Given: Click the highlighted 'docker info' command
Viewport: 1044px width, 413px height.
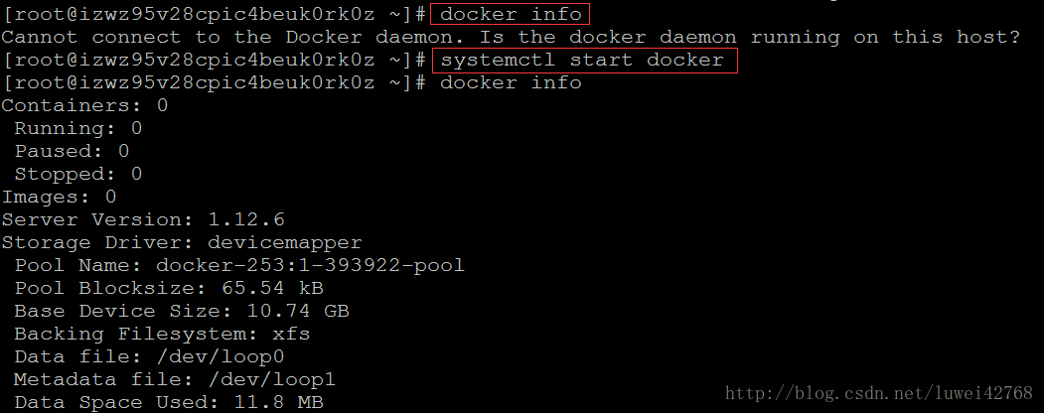Looking at the screenshot, I should coord(510,14).
